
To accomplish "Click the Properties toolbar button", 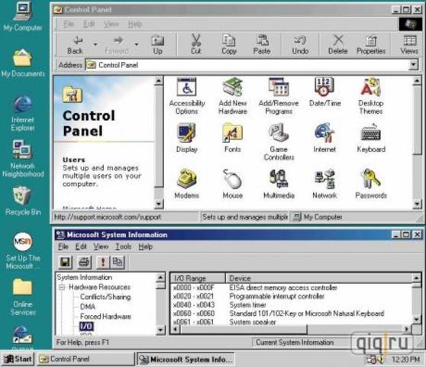I will pos(371,44).
